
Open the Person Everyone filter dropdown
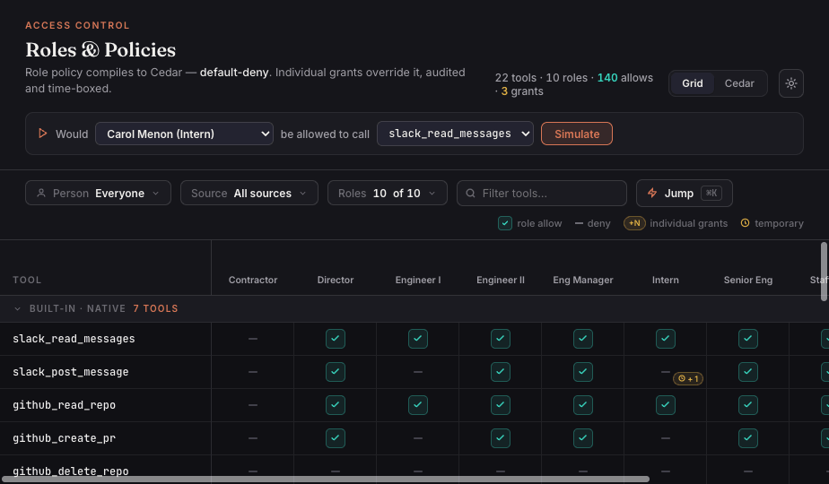pos(98,193)
